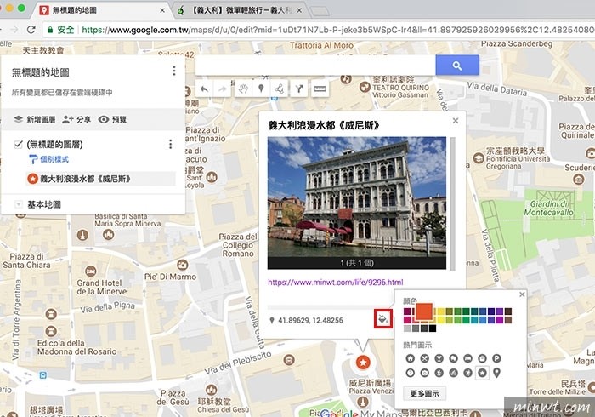
Task: Click the undo arrow in toolbar
Action: tap(203, 89)
